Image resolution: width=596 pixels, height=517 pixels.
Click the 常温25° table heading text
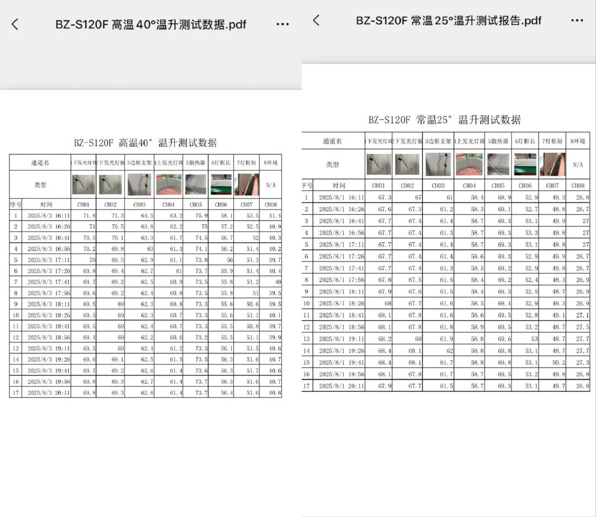[x=444, y=120]
